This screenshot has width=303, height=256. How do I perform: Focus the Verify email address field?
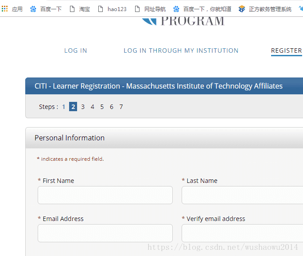(x=242, y=233)
